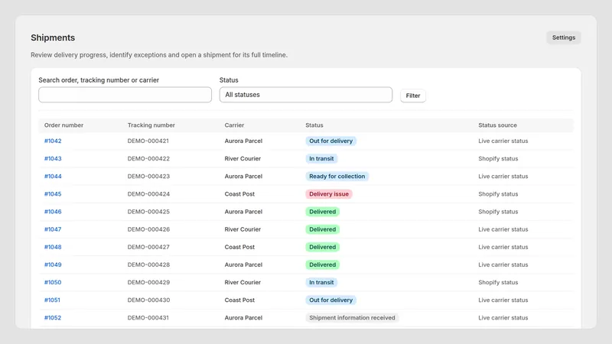Click the Delivered badge on row #1048
Screen dimensions: 612x344
[x=322, y=247]
